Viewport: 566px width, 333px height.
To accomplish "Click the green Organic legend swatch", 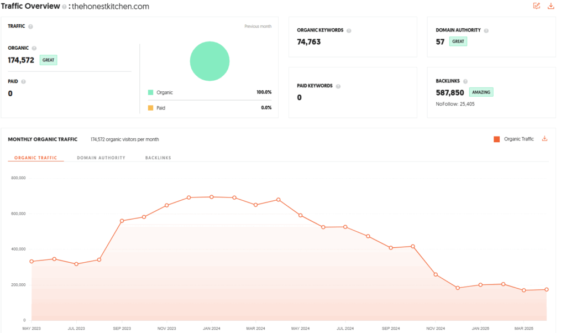I will [x=150, y=92].
